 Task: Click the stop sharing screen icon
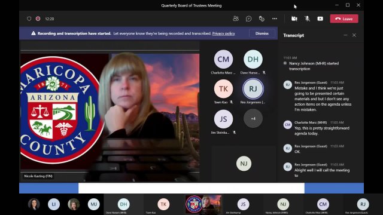[x=320, y=19]
